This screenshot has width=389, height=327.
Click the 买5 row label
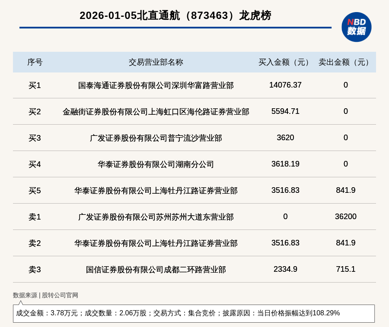tap(35, 191)
